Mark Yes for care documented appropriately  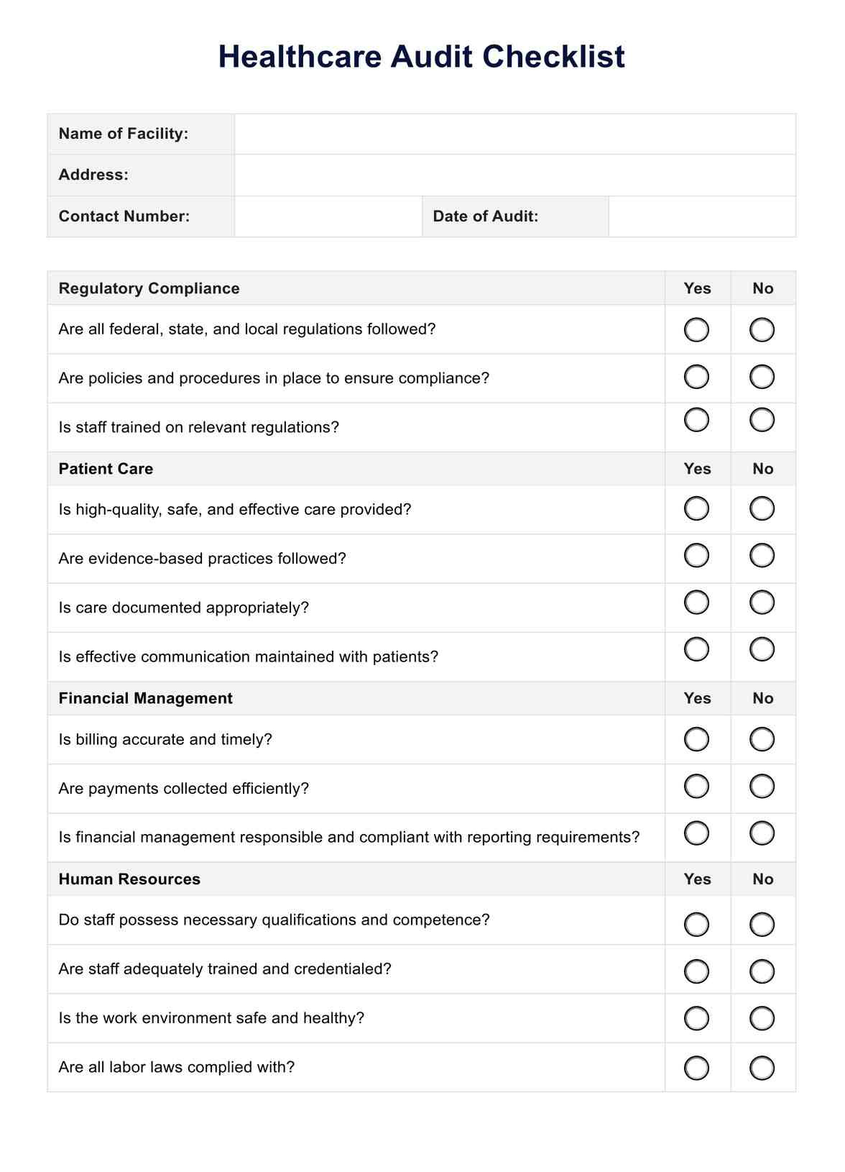(696, 603)
